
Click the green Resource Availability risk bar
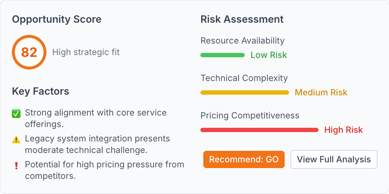[222, 55]
